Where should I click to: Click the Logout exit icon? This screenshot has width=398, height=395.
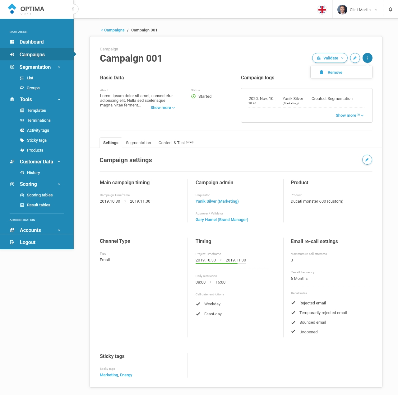[x=12, y=242]
